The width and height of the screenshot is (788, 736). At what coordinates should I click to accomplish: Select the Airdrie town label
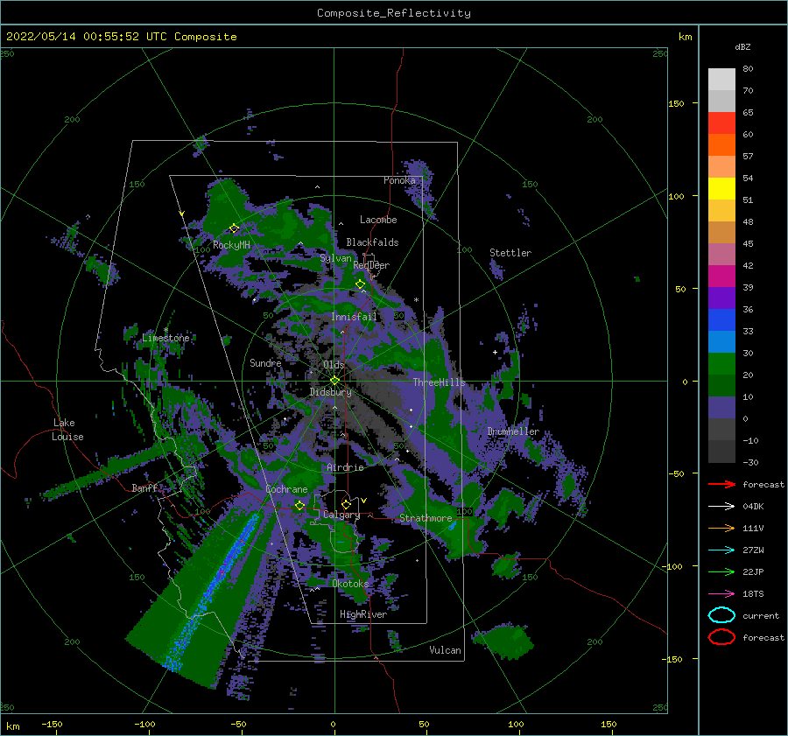coord(345,467)
